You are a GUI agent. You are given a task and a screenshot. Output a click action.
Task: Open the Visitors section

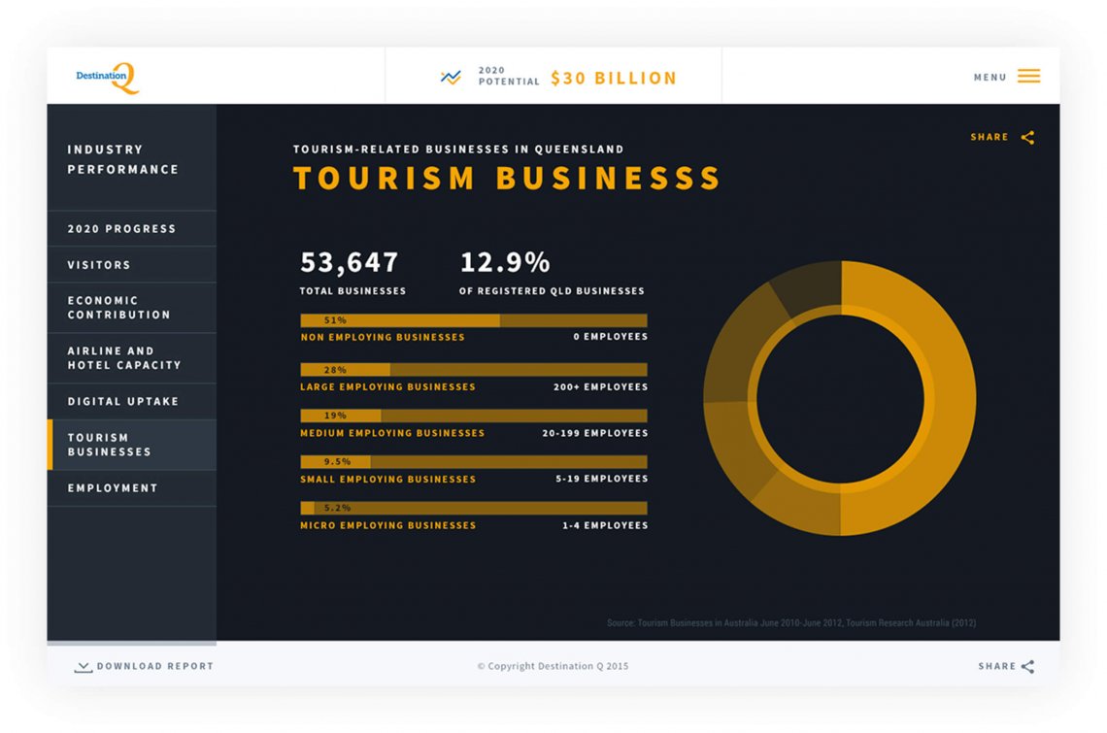[x=132, y=265]
